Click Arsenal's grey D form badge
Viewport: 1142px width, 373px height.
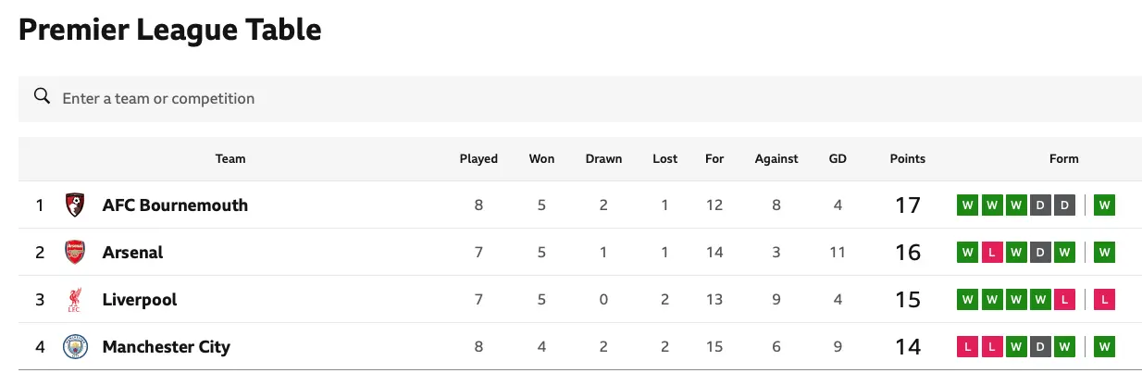1039,252
